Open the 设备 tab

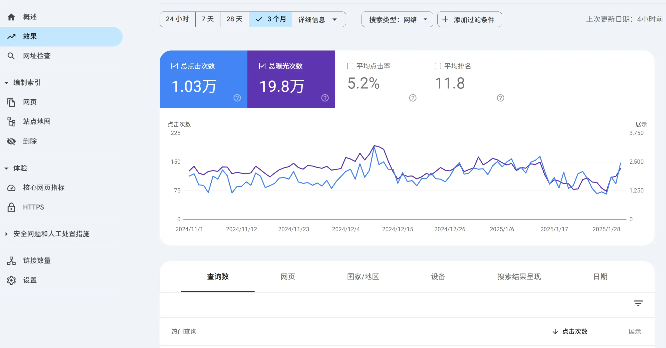click(x=438, y=276)
